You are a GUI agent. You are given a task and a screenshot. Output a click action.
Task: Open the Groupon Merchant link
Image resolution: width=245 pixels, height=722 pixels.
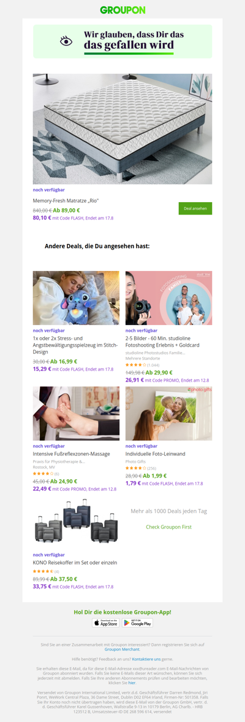click(x=123, y=649)
